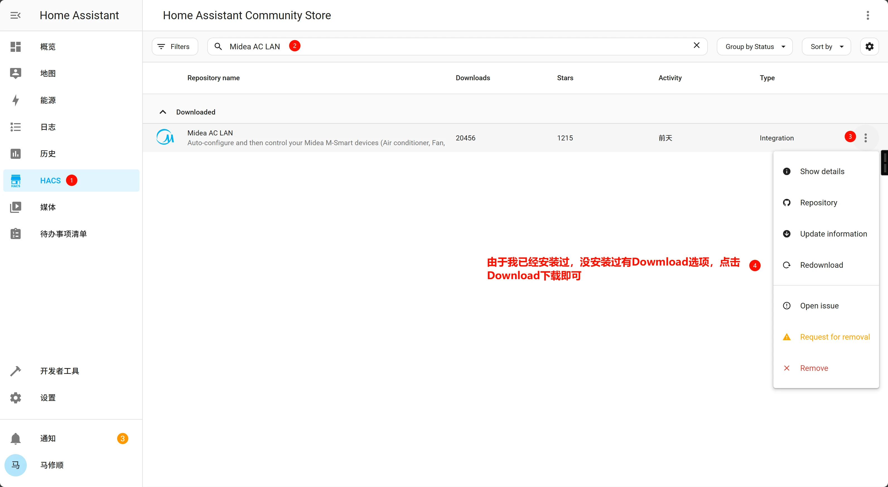Click the Midea AC LAN logo icon

click(x=165, y=138)
